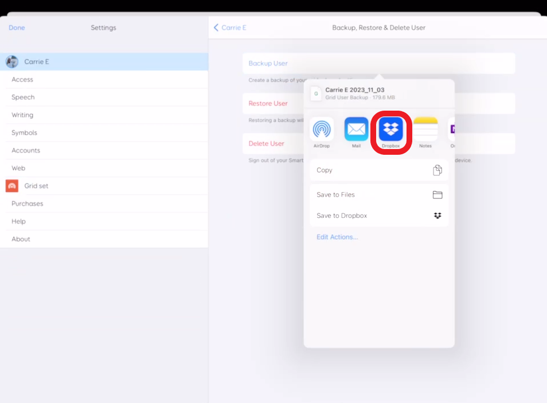Viewport: 547px width, 403px height.
Task: Open About settings row
Action: click(x=104, y=239)
